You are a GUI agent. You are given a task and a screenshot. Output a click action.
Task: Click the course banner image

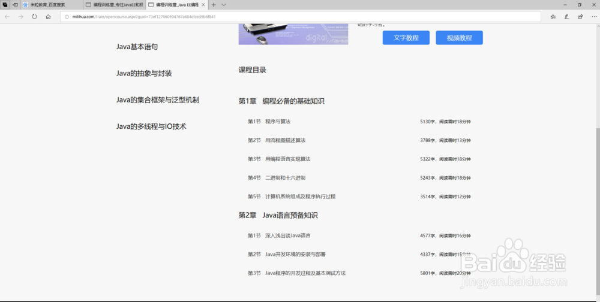coord(293,34)
